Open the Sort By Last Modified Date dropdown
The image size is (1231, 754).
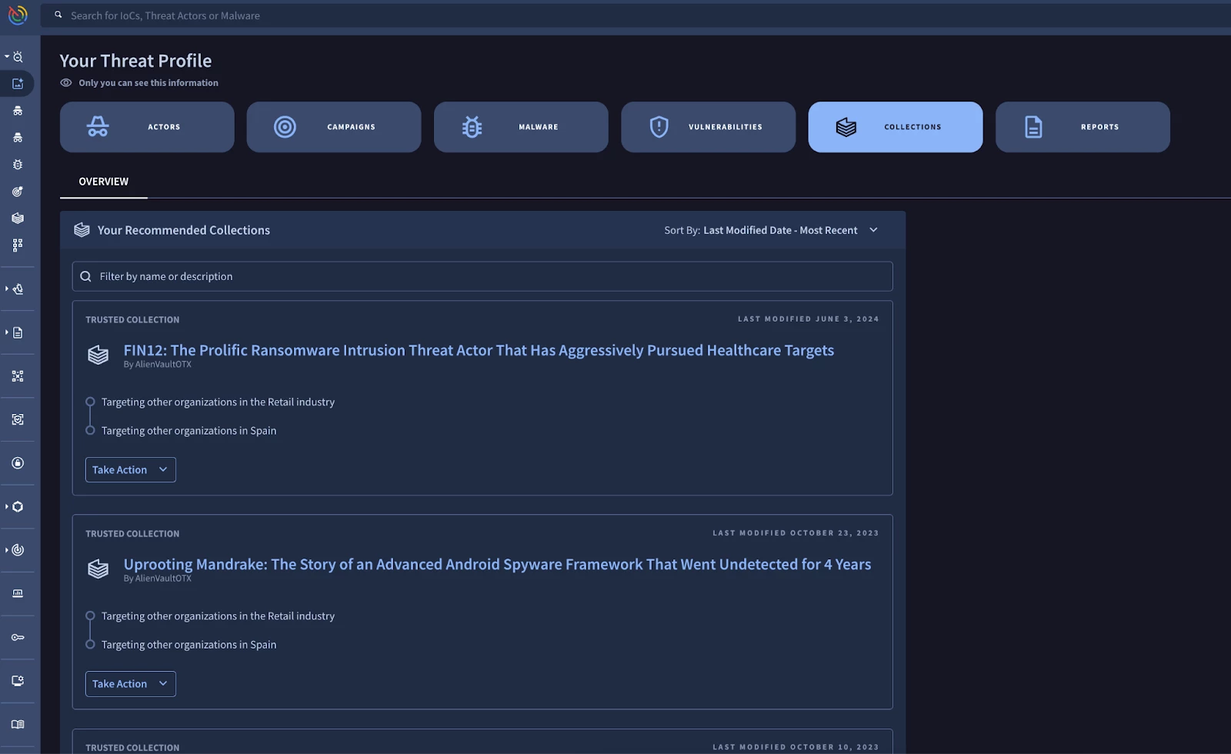(771, 230)
